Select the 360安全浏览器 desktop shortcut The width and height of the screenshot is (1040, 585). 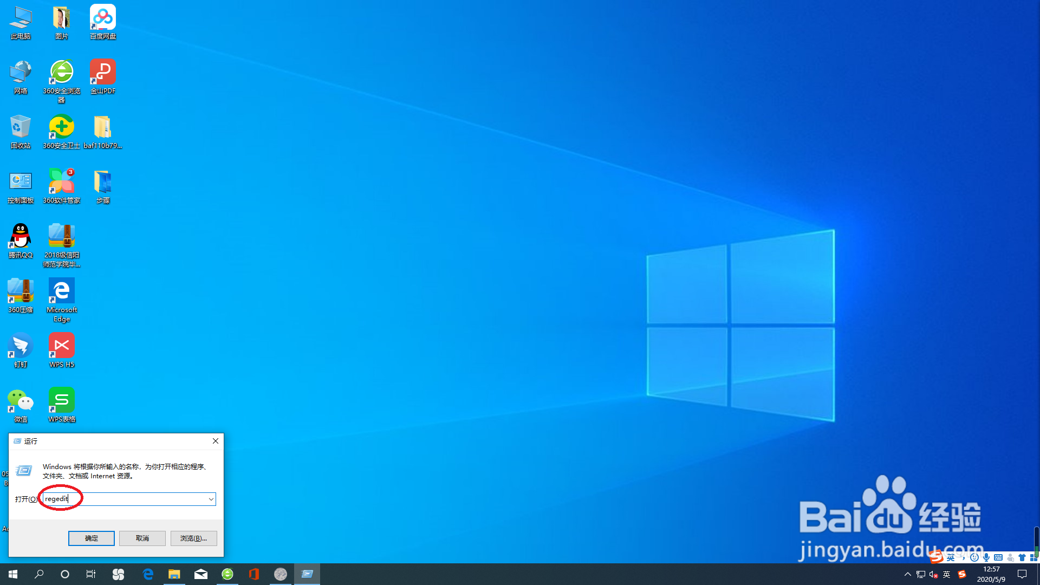pos(62,82)
